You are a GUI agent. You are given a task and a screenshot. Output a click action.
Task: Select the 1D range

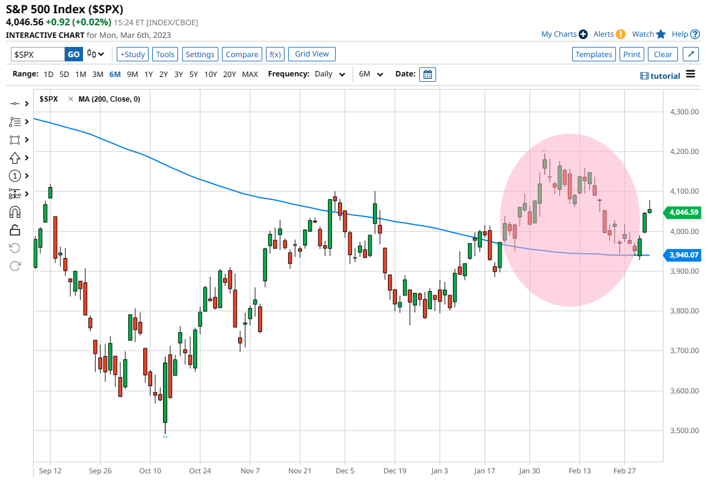48,74
